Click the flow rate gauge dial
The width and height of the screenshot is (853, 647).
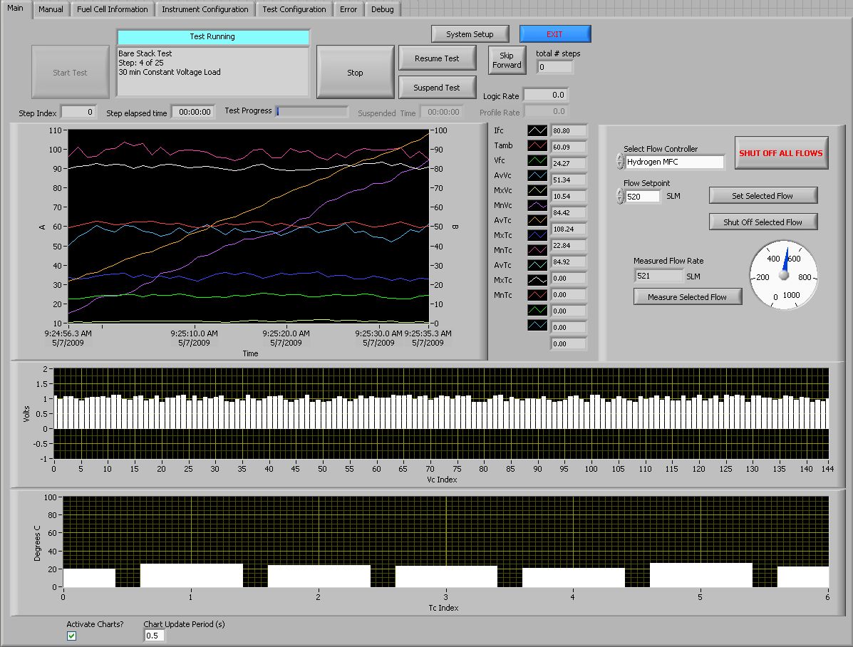pyautogui.click(x=783, y=275)
